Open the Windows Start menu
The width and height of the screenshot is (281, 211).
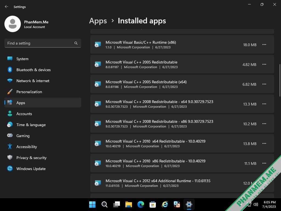click(92, 204)
